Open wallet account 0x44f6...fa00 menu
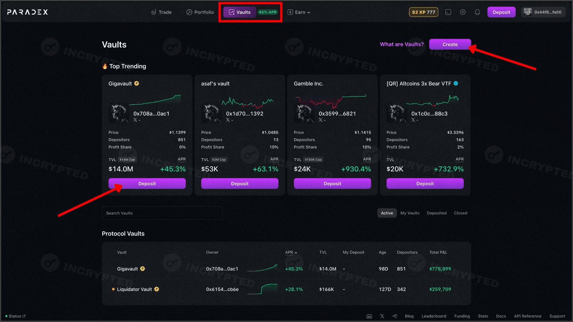573x322 pixels. click(543, 12)
